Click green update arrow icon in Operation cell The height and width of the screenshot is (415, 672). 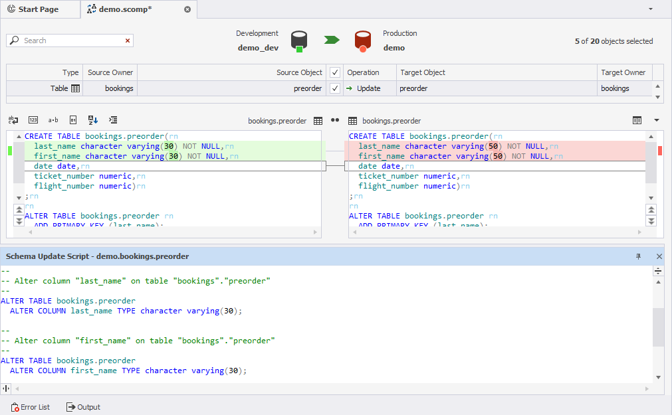click(349, 88)
